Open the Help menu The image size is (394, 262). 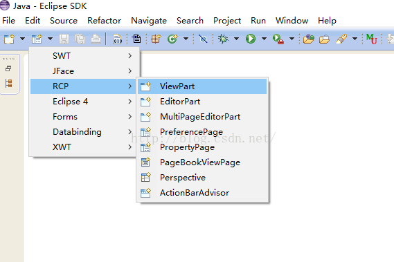coord(327,21)
